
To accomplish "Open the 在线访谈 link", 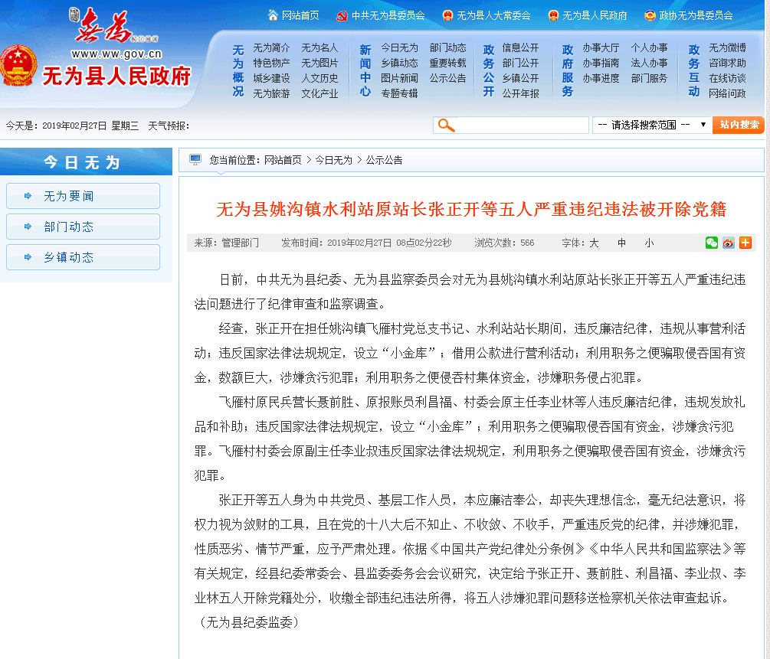I will coord(727,78).
